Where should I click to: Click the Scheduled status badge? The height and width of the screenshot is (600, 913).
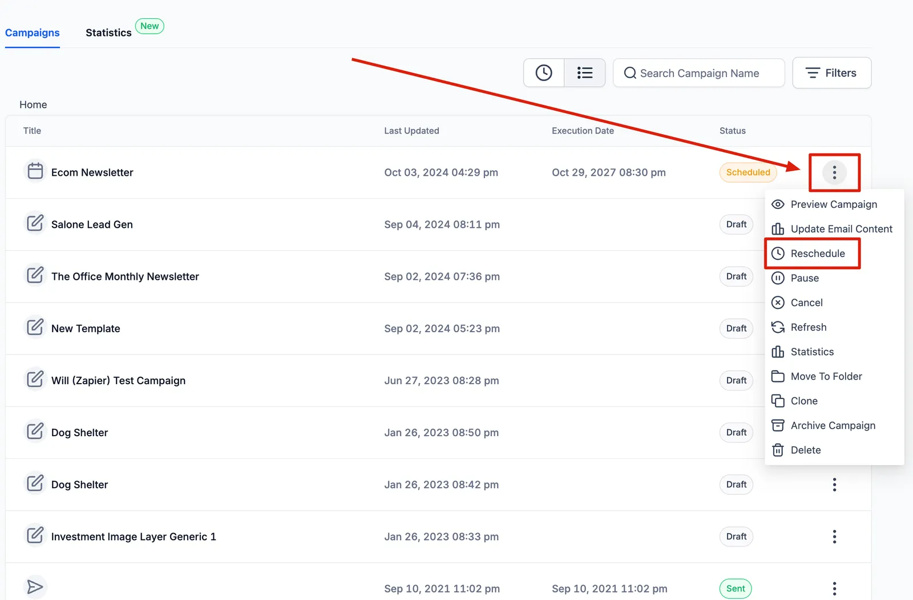(x=748, y=172)
